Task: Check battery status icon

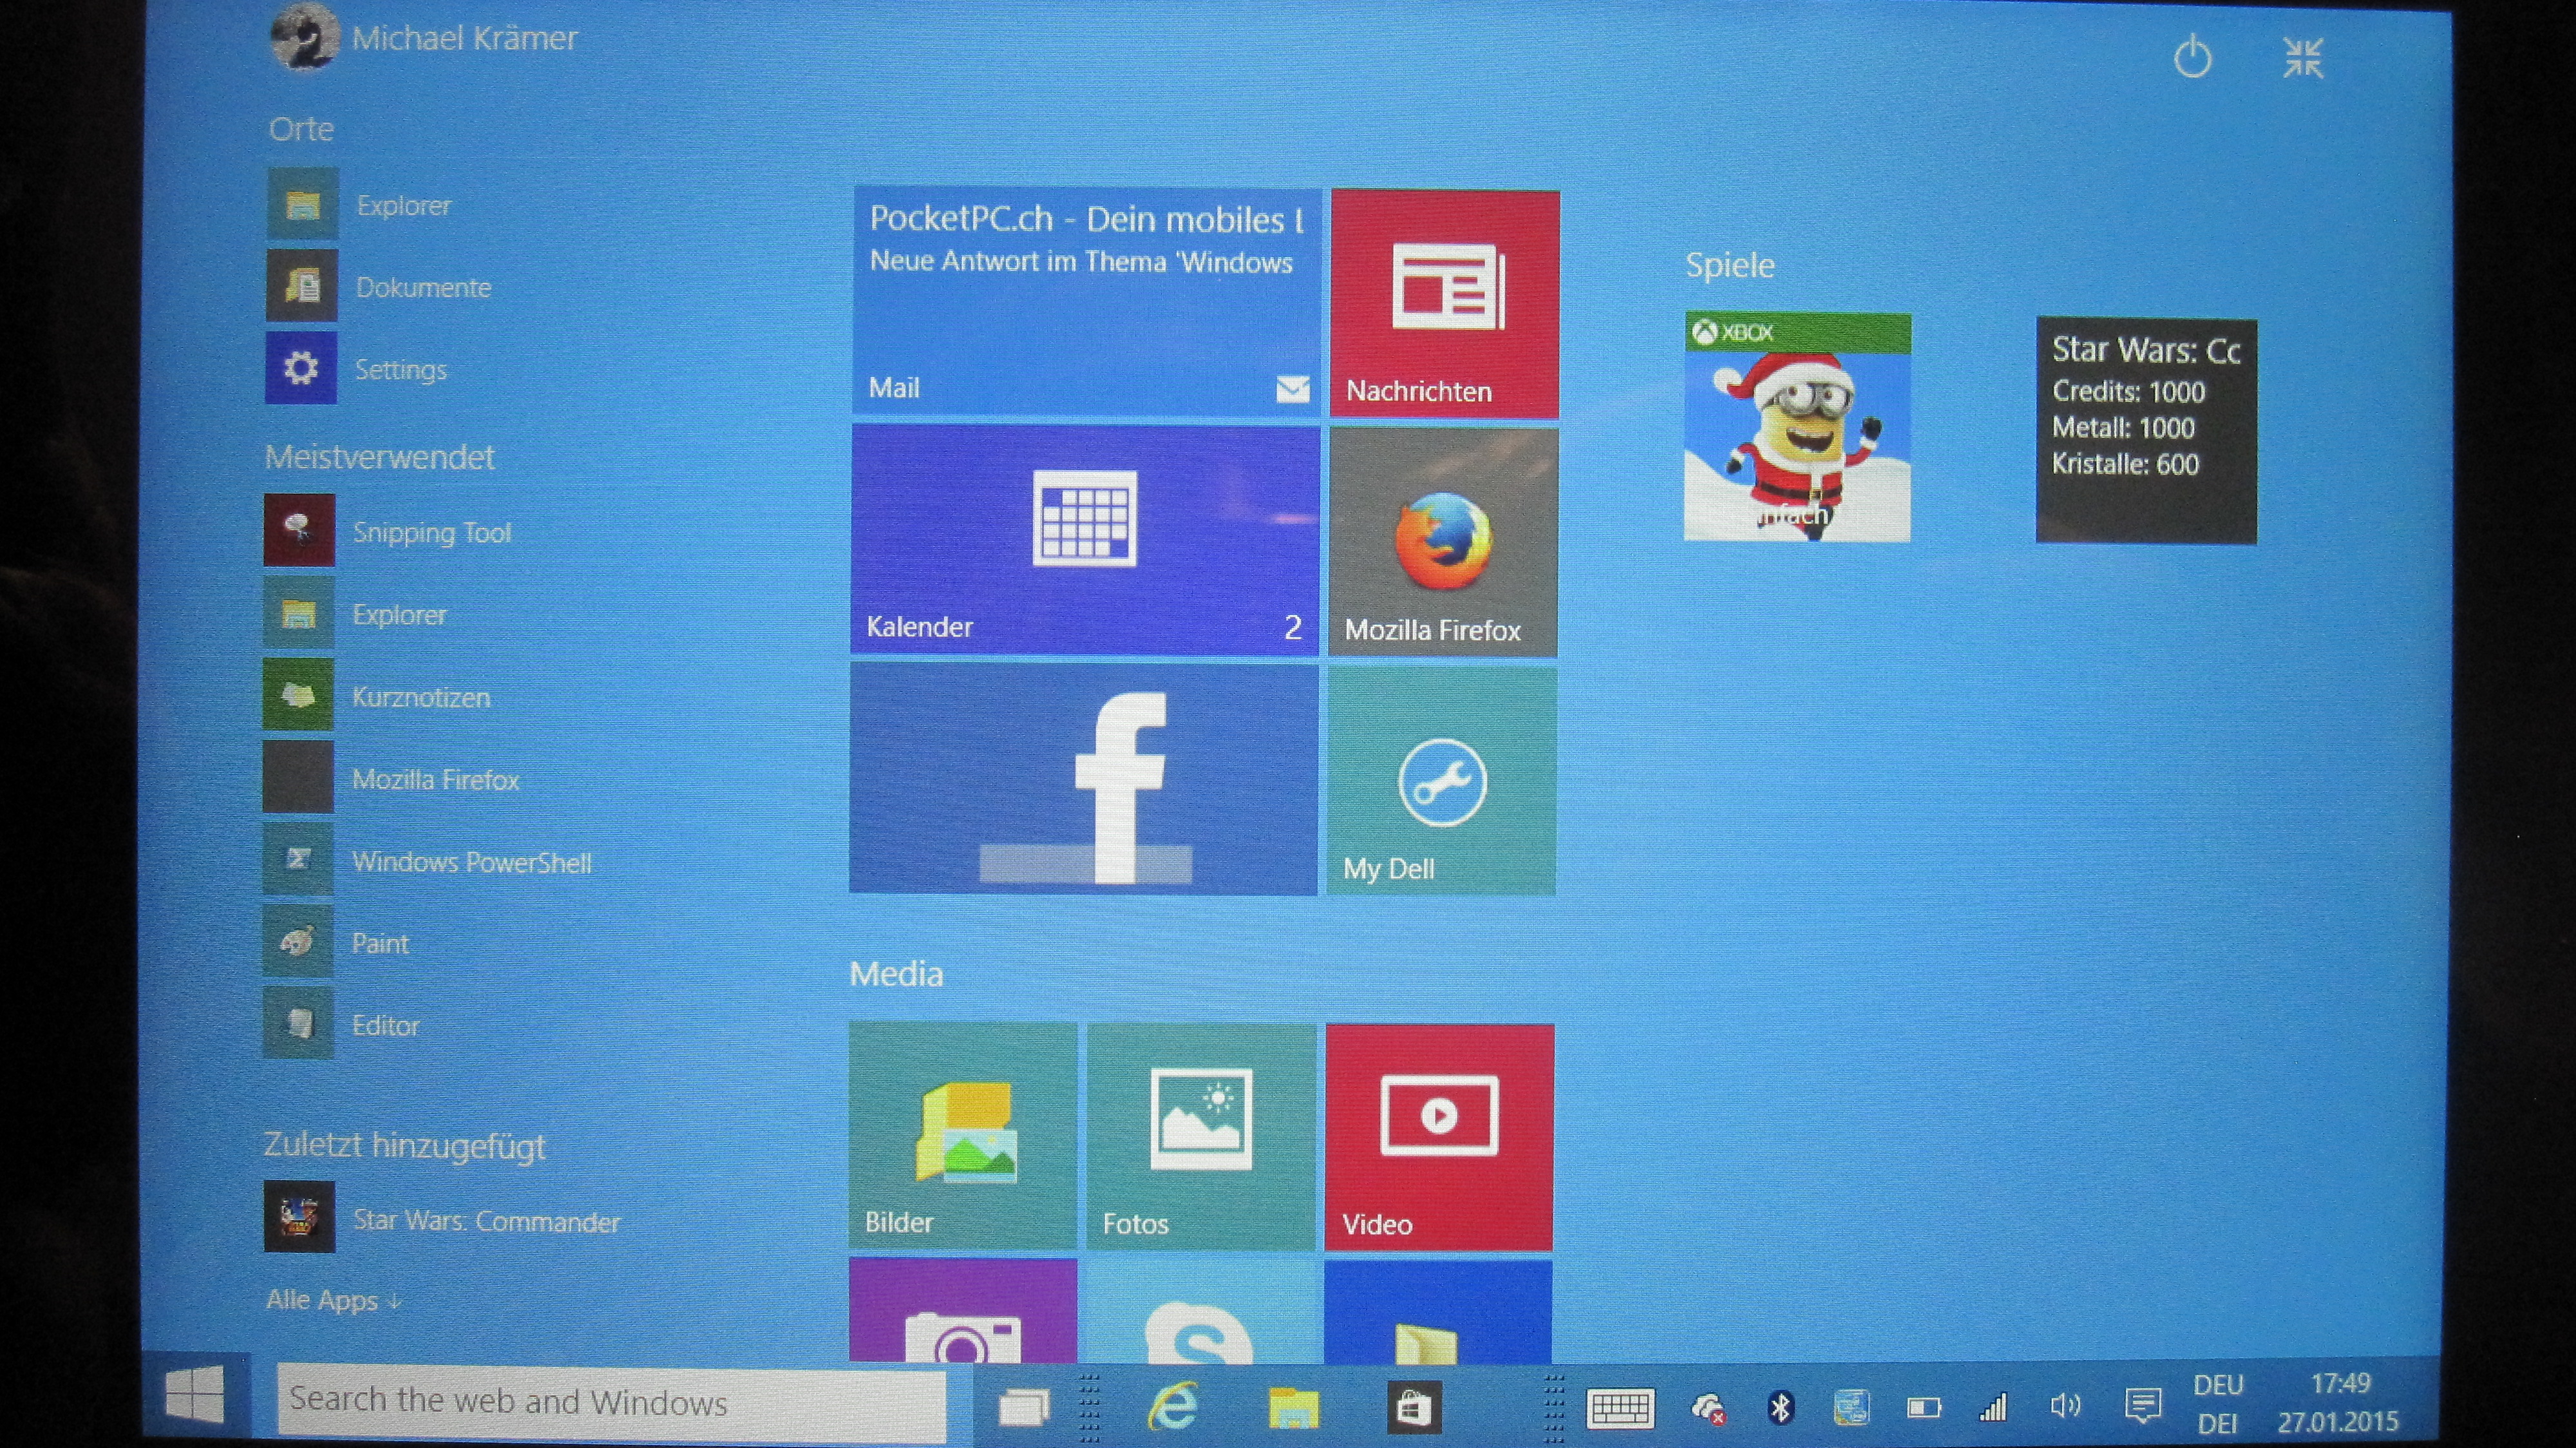Action: pyautogui.click(x=1923, y=1408)
